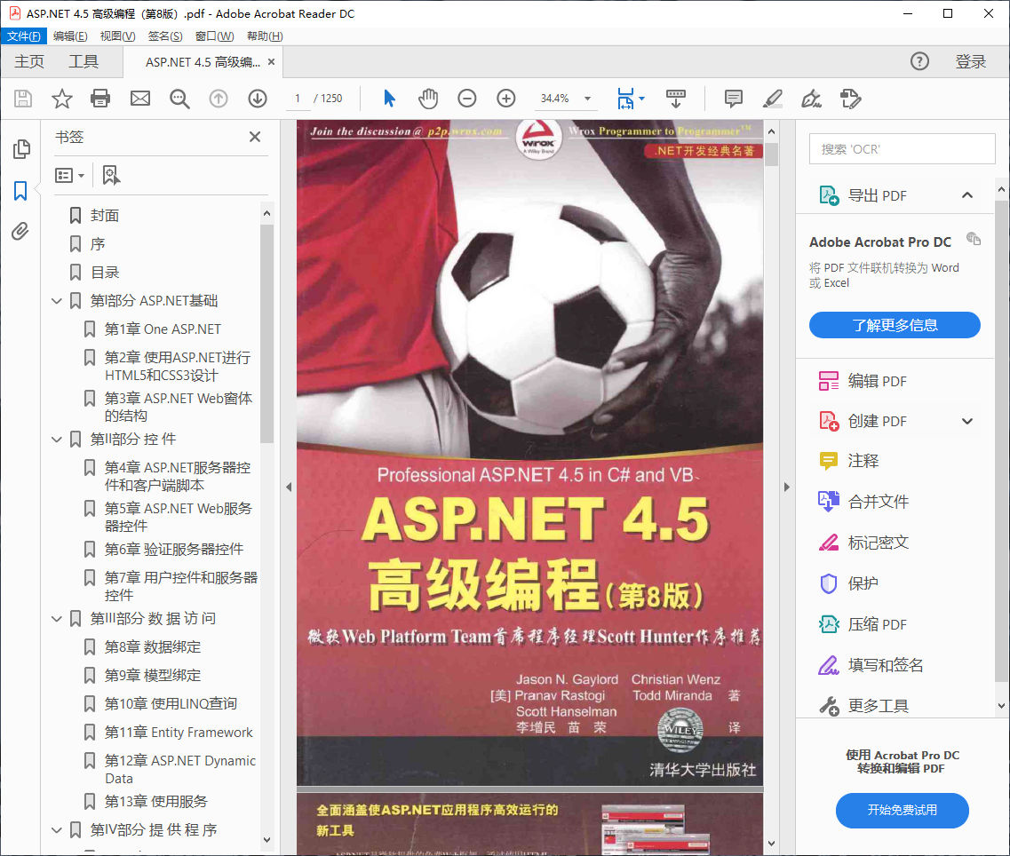This screenshot has height=856, width=1010.
Task: Click the 搜索 'OCR' search box
Action: tap(902, 149)
